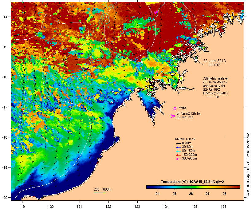Click the IMOS Hobart time vertical credit text
252x209 pixels.
[248, 164]
